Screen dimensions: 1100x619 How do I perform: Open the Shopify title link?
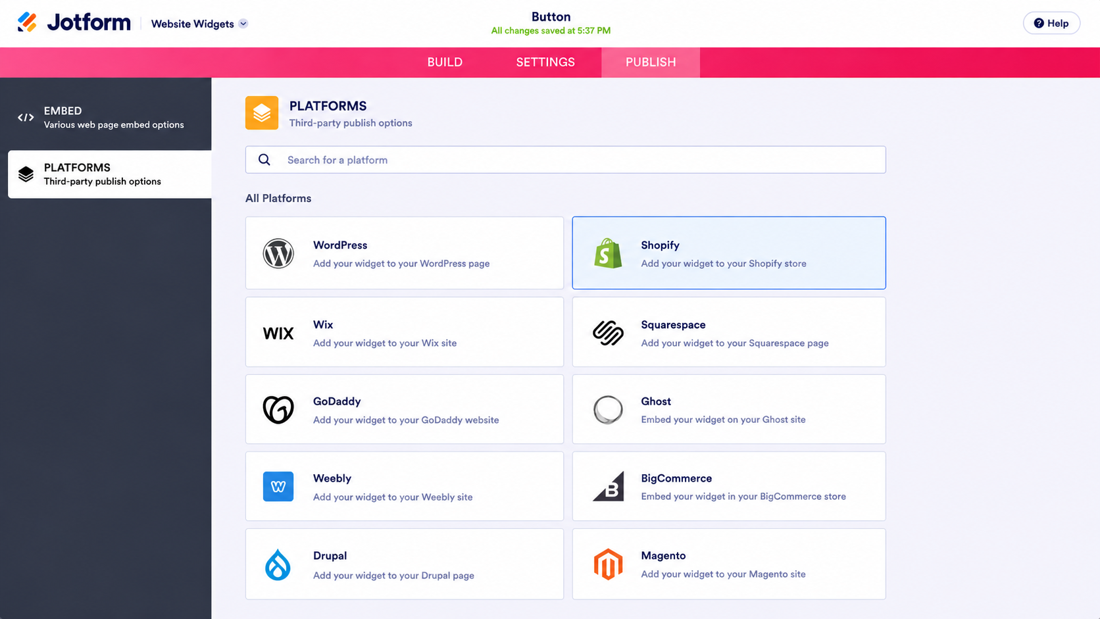660,245
